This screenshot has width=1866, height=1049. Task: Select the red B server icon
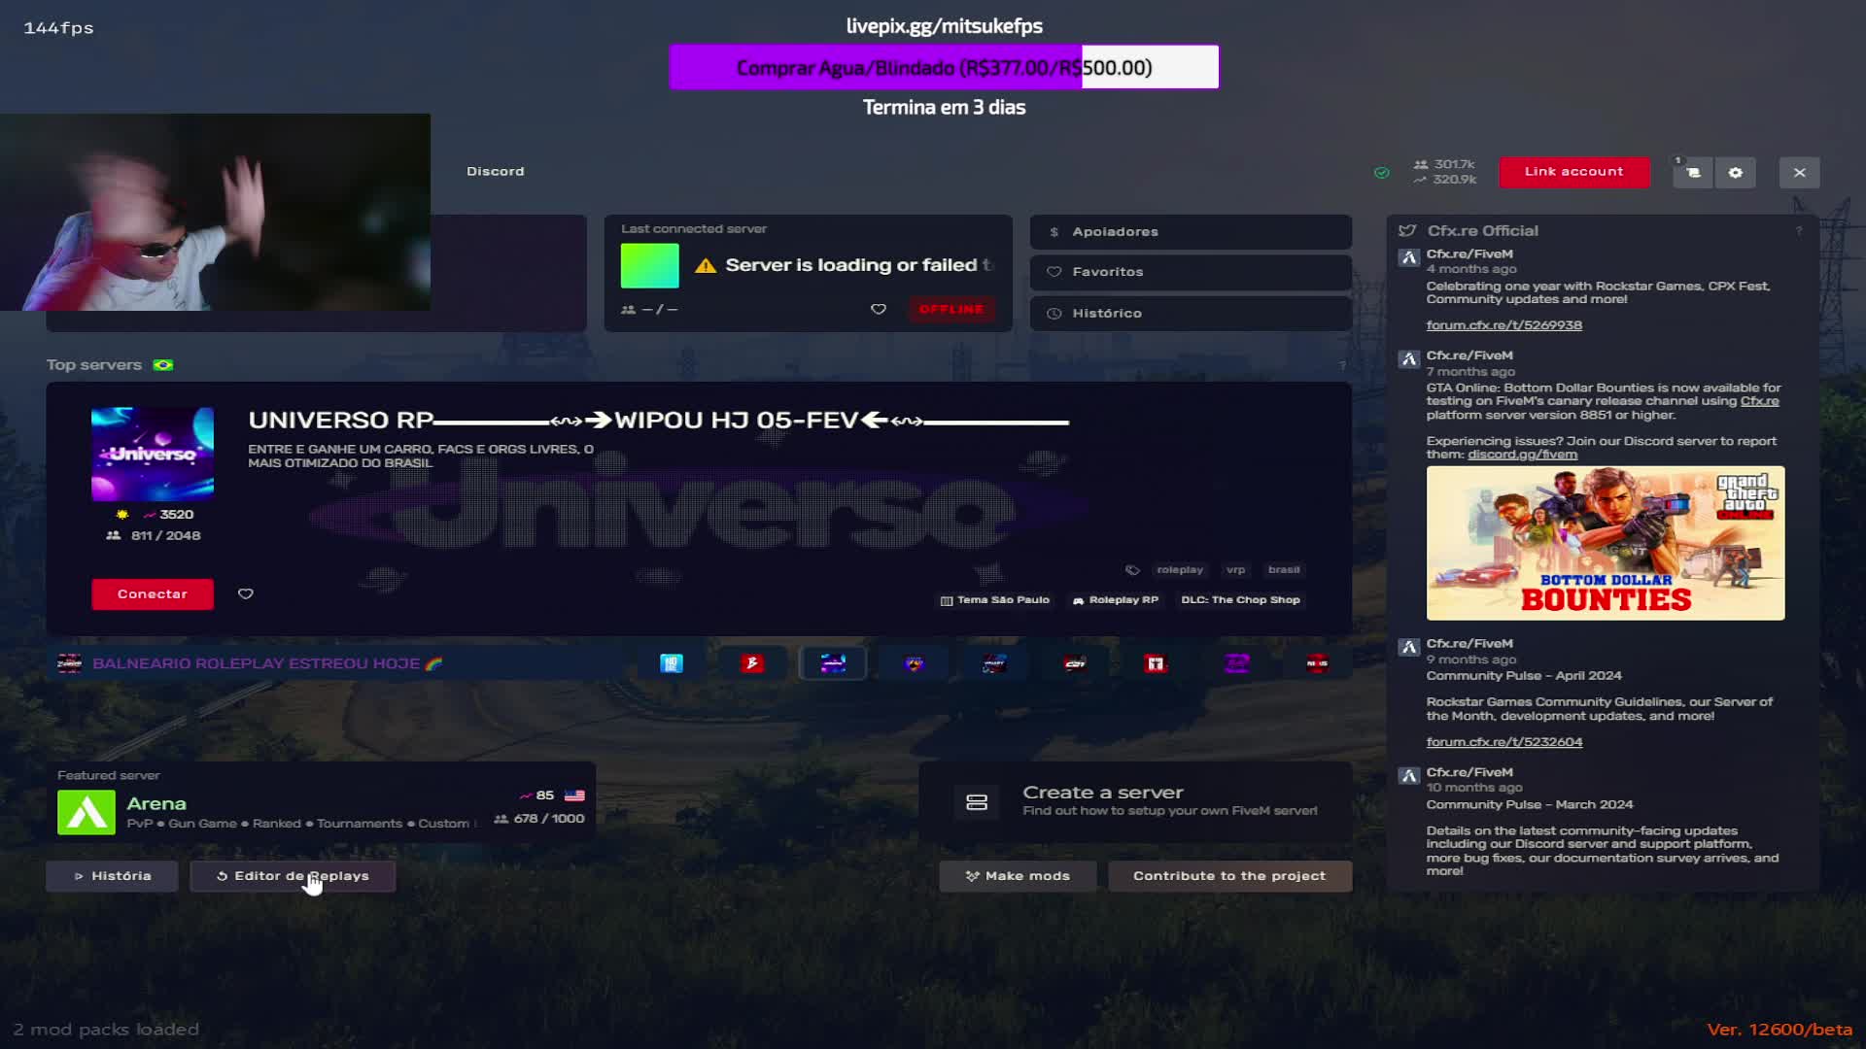coord(752,663)
